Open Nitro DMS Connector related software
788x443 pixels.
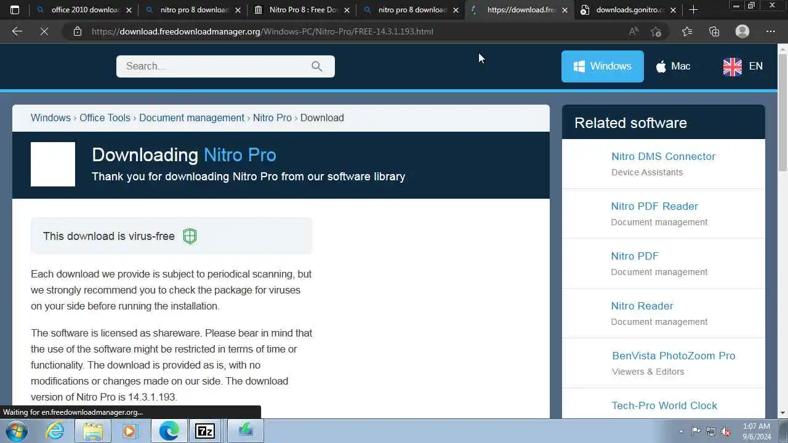tap(663, 156)
